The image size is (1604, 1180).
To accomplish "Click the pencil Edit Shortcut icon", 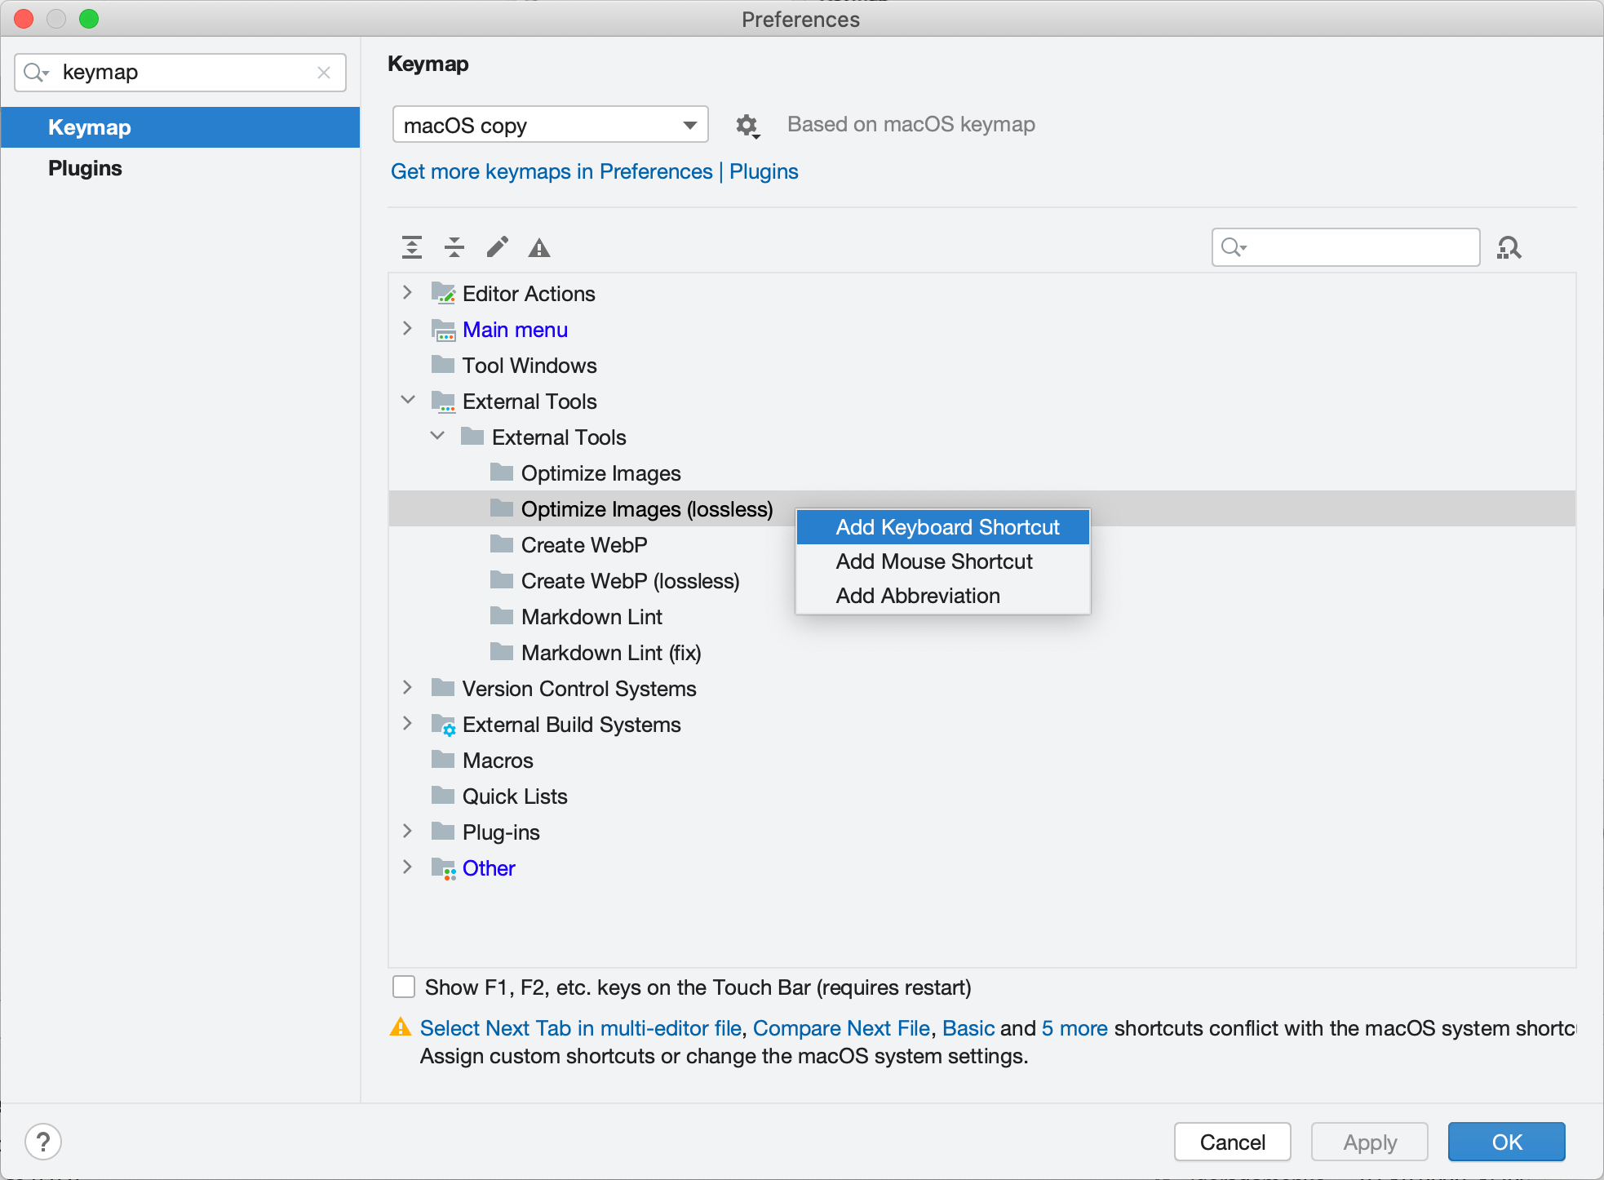I will coord(497,247).
